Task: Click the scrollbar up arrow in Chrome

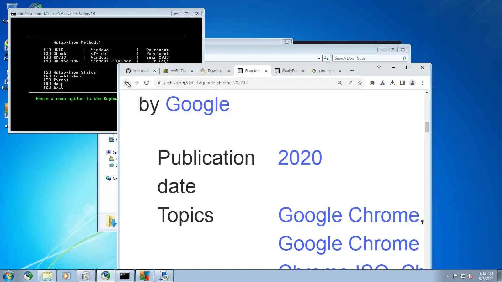Action: point(427,92)
